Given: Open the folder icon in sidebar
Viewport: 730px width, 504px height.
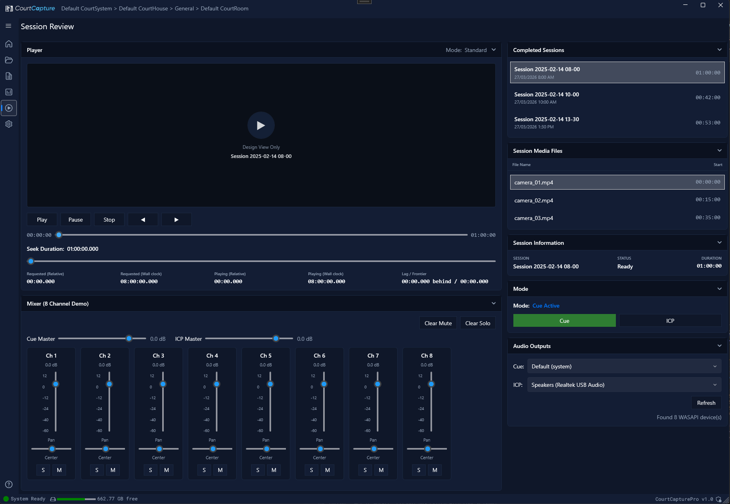Looking at the screenshot, I should (9, 60).
